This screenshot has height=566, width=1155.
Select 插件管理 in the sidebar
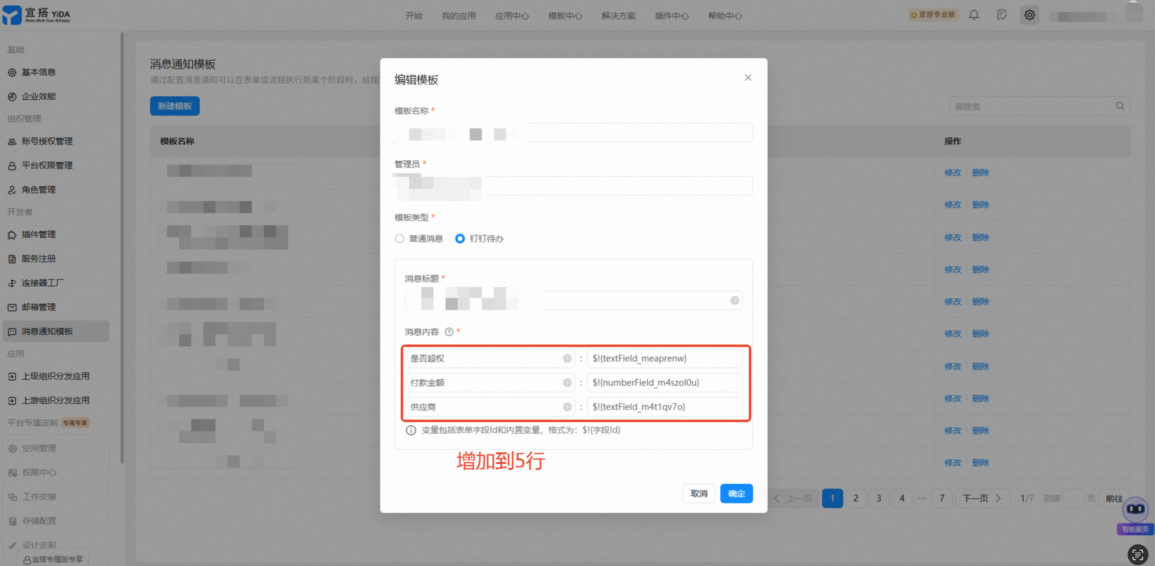click(x=39, y=235)
